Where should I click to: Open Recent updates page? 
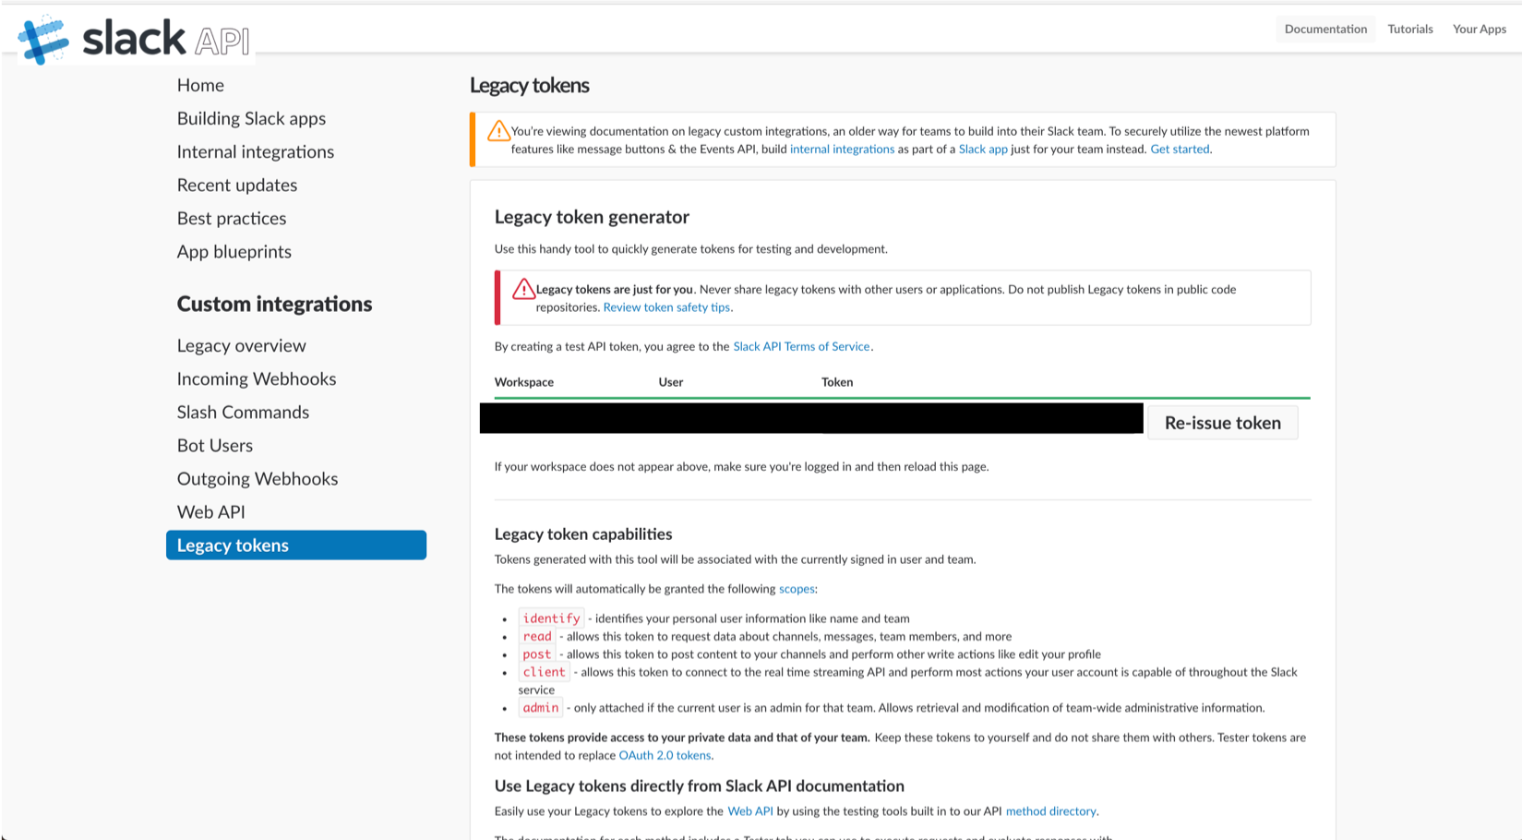pyautogui.click(x=237, y=185)
